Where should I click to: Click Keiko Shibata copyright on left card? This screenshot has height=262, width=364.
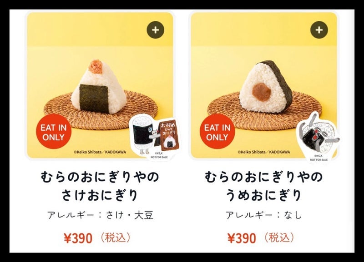pos(100,152)
